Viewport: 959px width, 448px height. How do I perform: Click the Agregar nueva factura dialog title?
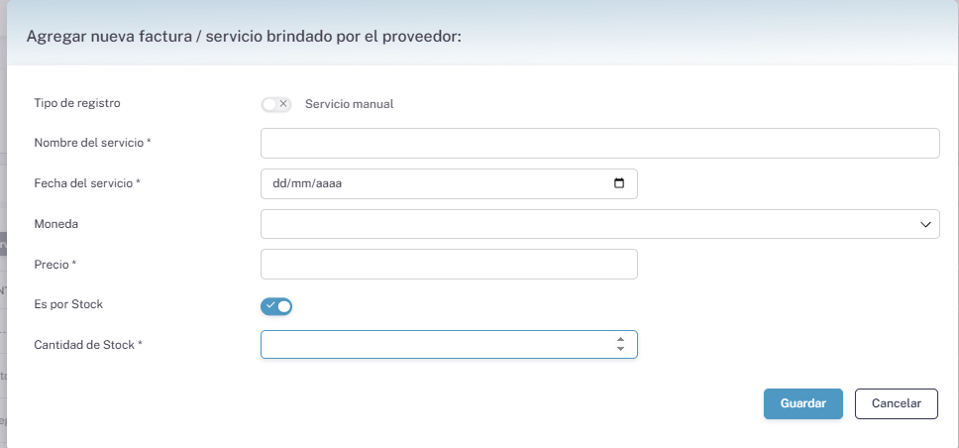pos(244,37)
